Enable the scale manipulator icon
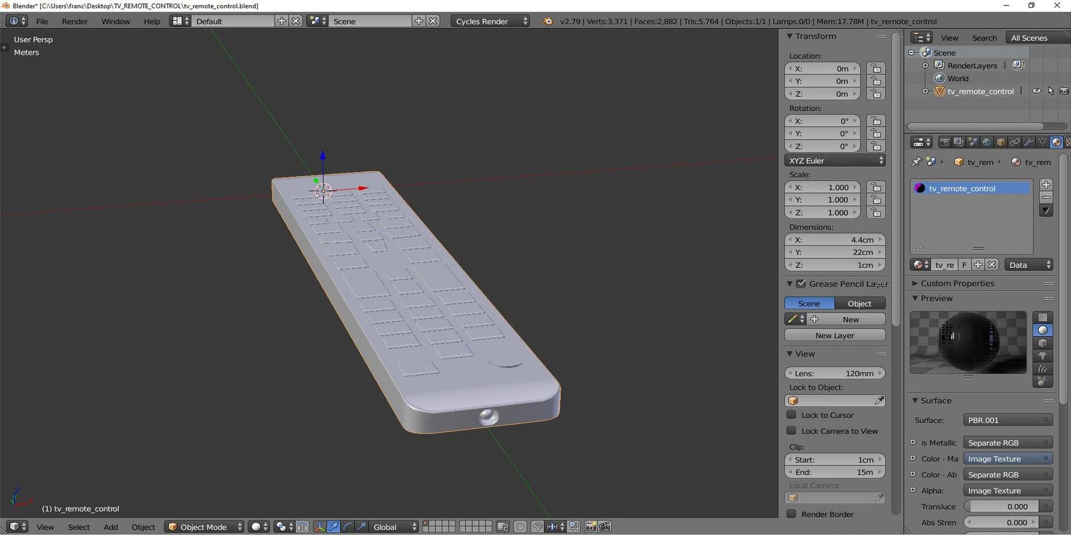Screen dimensions: 1071x535 tap(361, 527)
